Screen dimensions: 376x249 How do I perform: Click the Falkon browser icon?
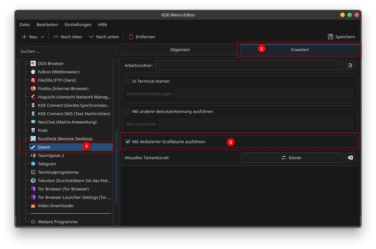[x=33, y=72]
